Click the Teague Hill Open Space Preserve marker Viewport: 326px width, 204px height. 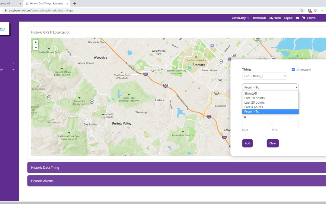[x=62, y=69]
